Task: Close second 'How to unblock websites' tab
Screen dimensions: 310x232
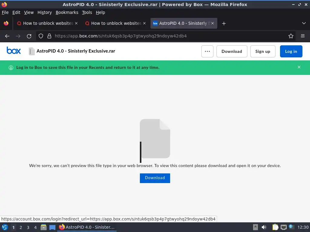Action: click(x=144, y=23)
